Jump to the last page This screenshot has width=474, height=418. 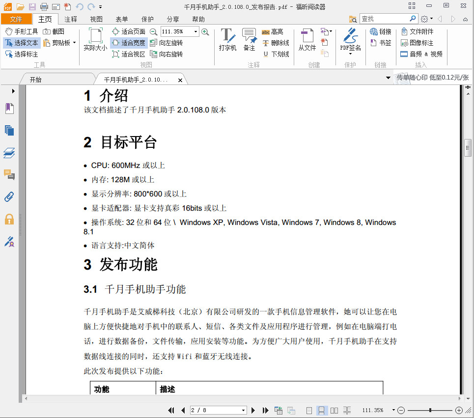[x=265, y=410]
